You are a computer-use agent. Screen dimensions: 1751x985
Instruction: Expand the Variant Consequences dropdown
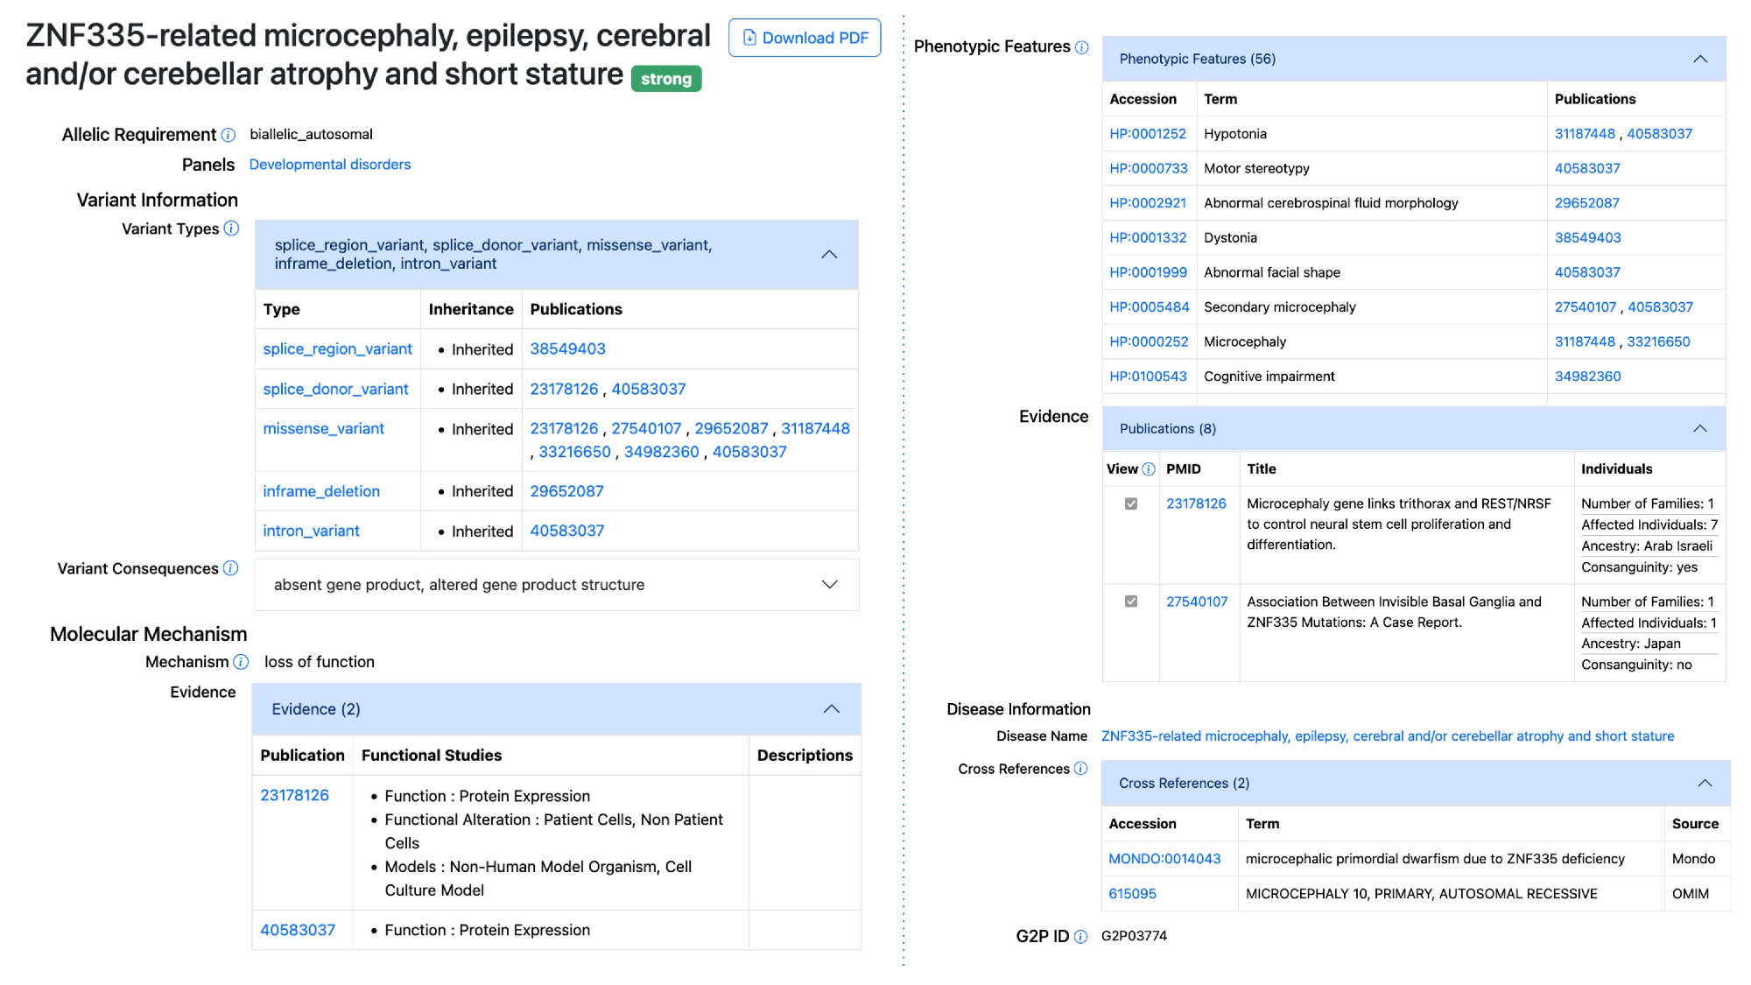pyautogui.click(x=829, y=585)
